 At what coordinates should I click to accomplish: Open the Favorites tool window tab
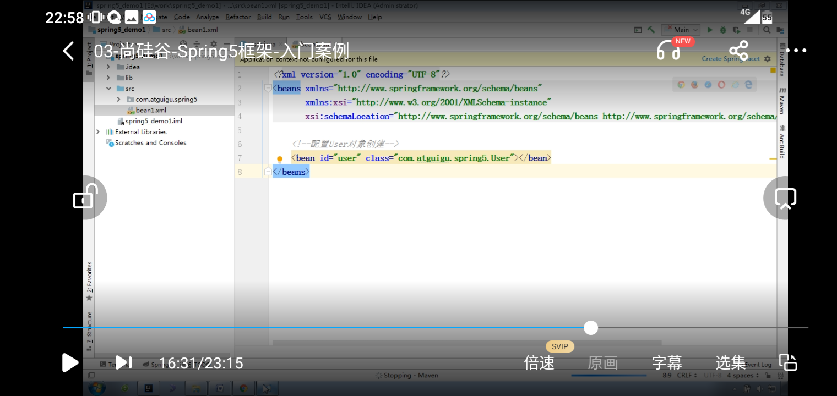pos(89,281)
